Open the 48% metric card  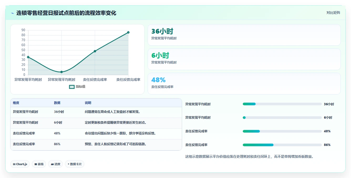pyautogui.click(x=244, y=83)
